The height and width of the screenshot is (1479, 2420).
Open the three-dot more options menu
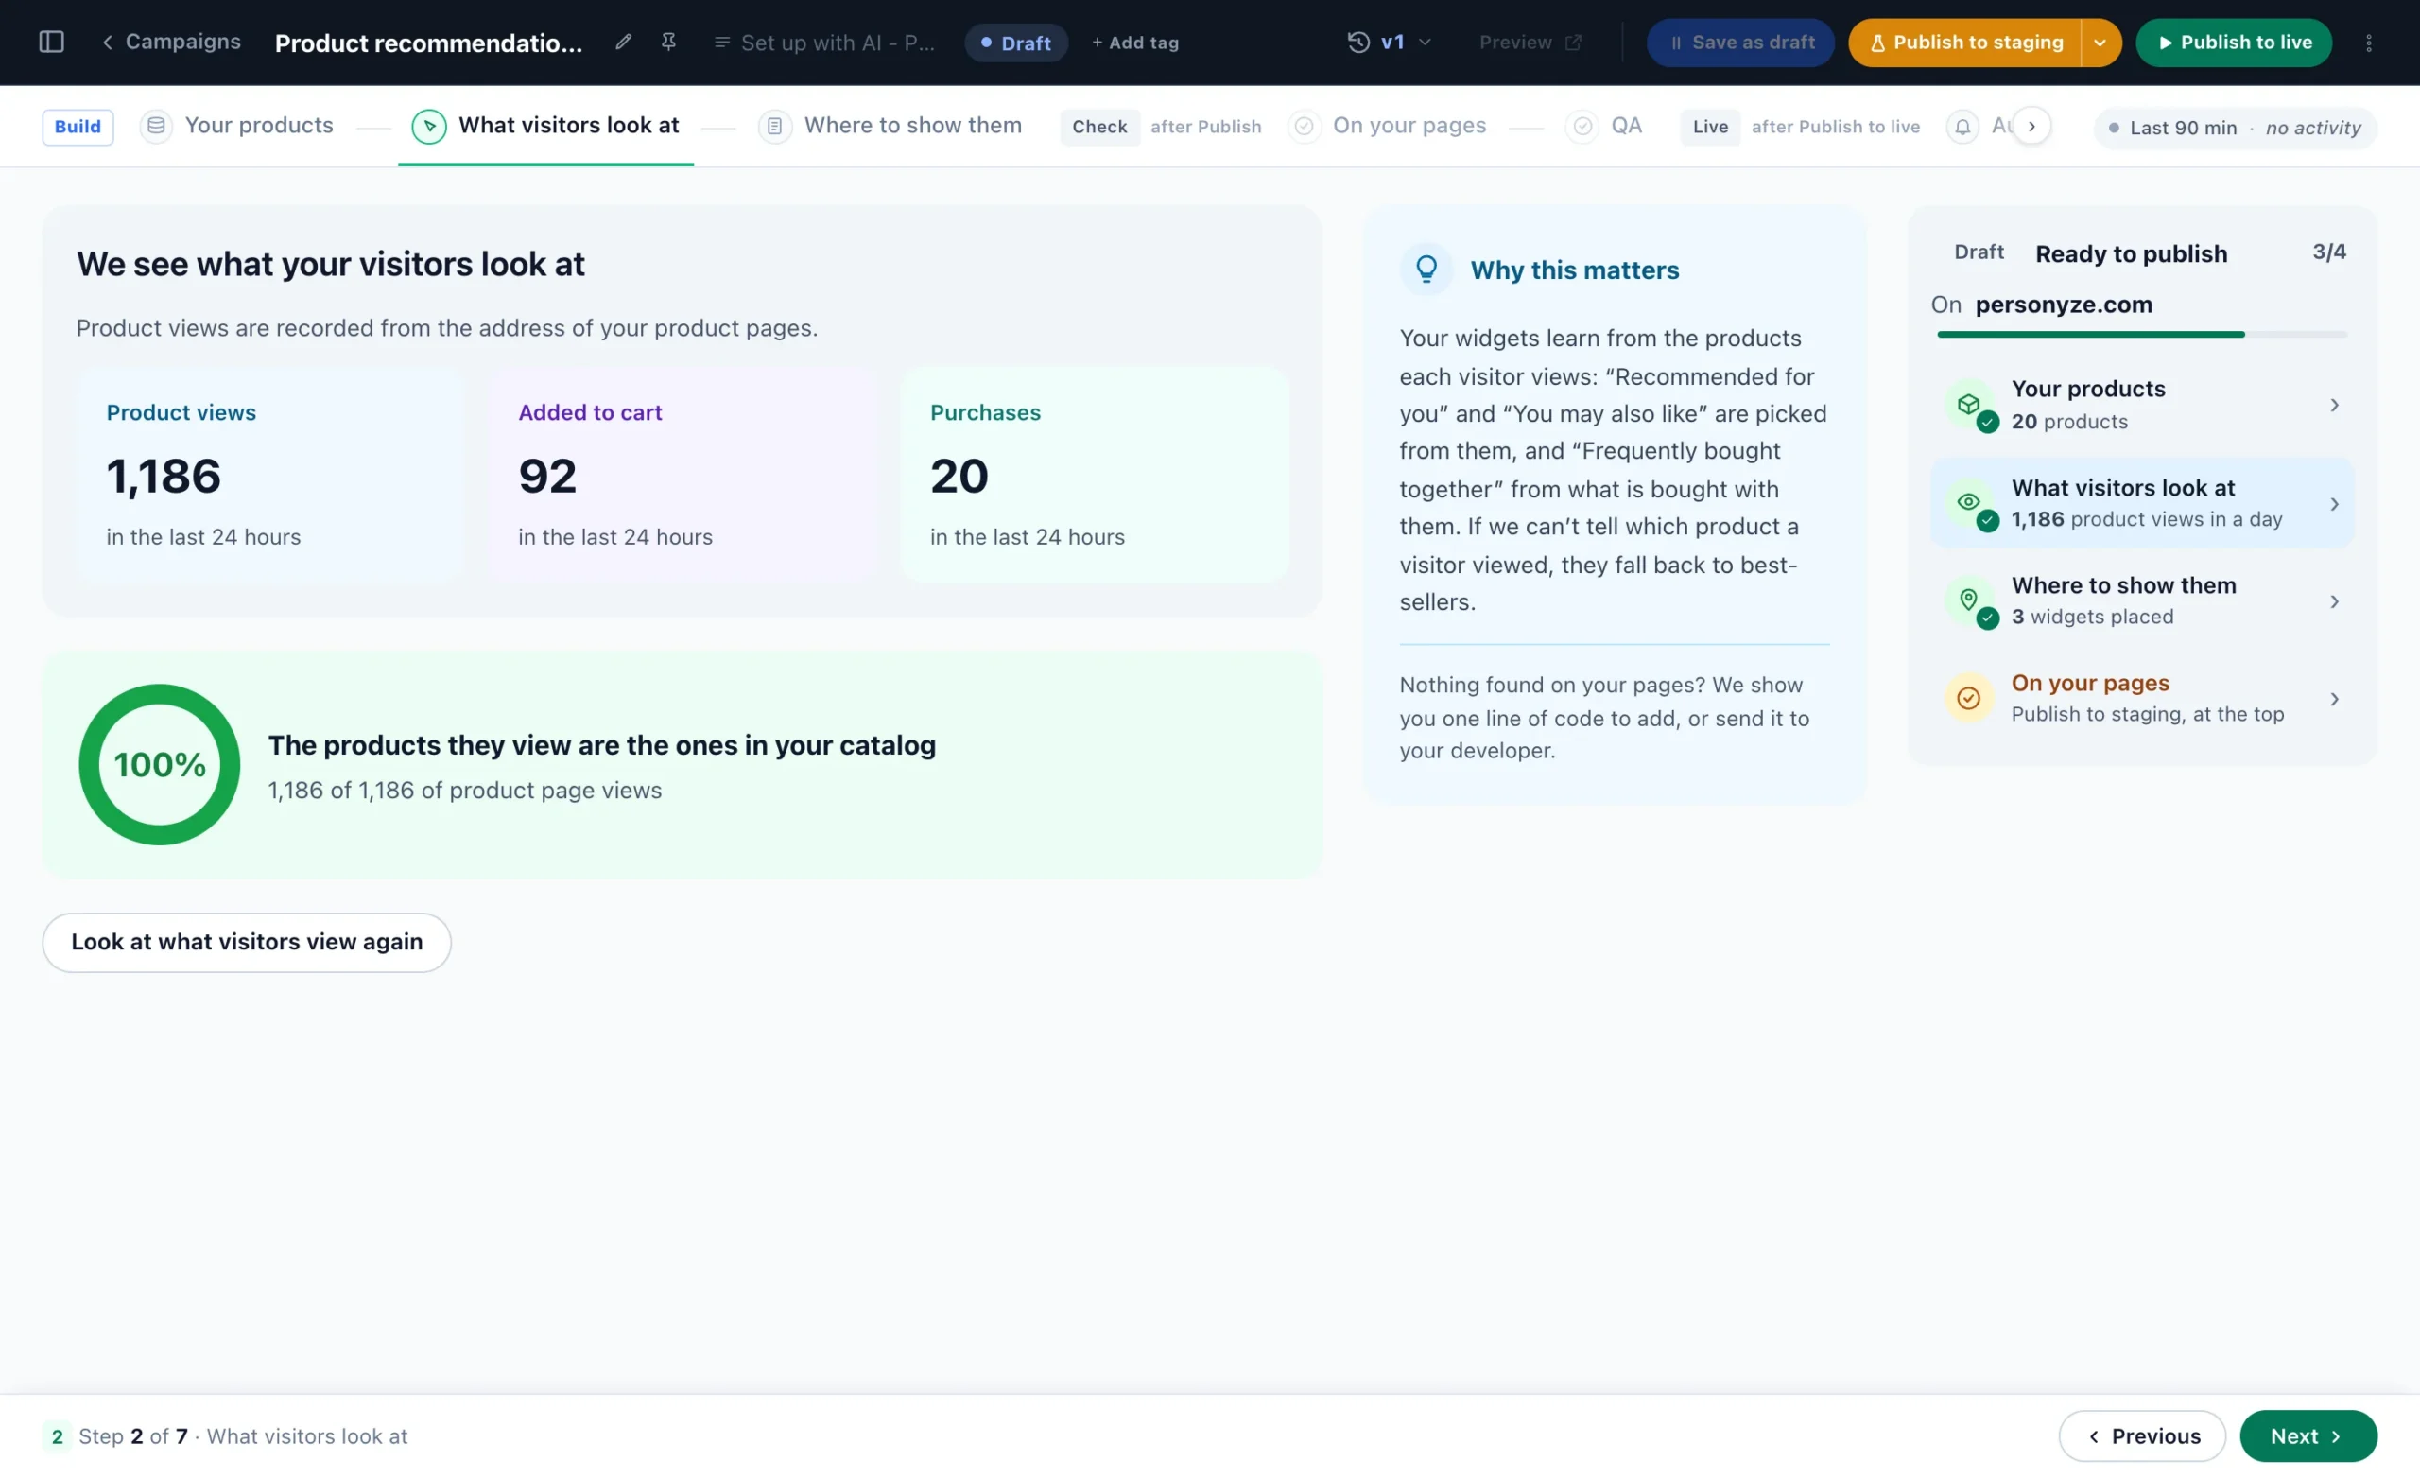pos(2368,43)
